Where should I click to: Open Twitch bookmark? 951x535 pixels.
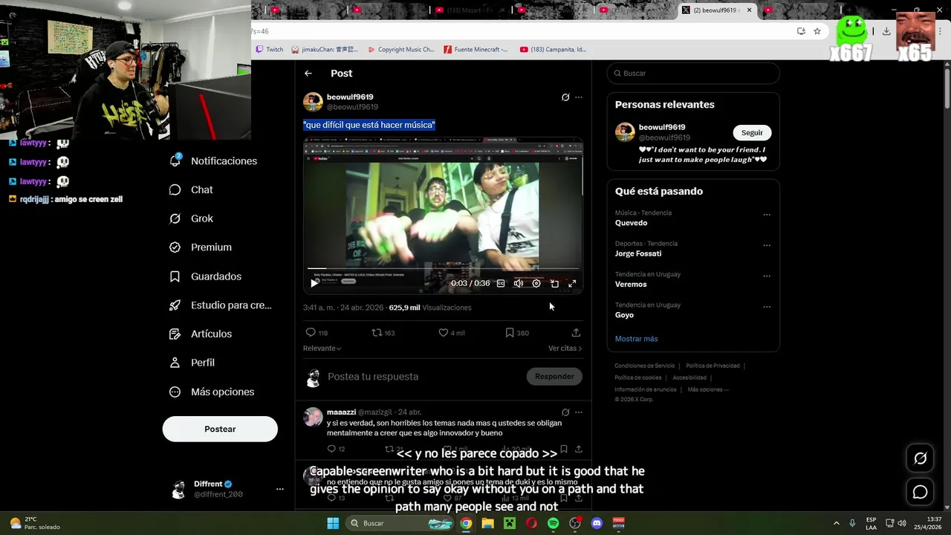269,50
